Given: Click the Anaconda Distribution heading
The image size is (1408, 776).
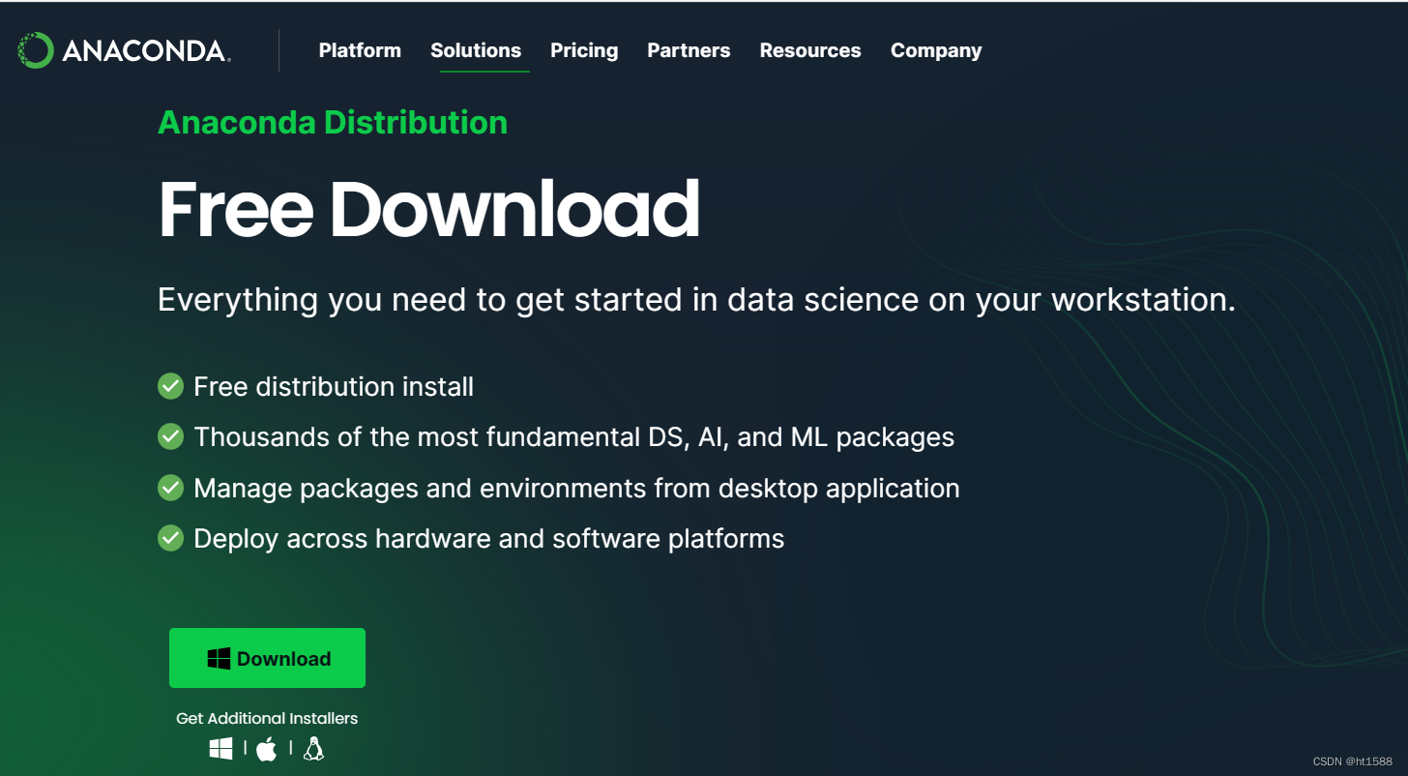Looking at the screenshot, I should 333,123.
